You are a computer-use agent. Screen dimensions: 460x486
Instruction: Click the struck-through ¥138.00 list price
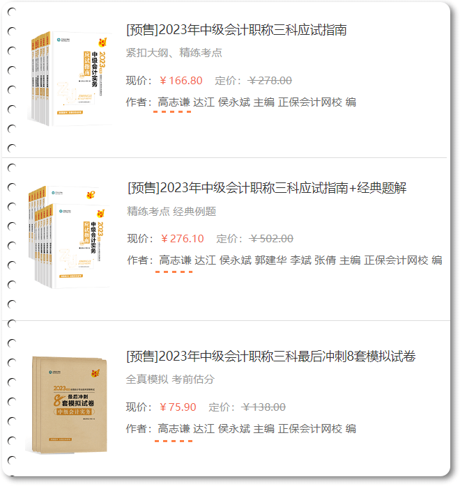263,407
